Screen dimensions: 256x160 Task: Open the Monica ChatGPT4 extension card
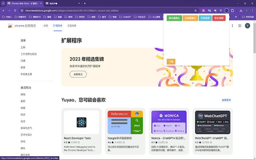(169, 131)
